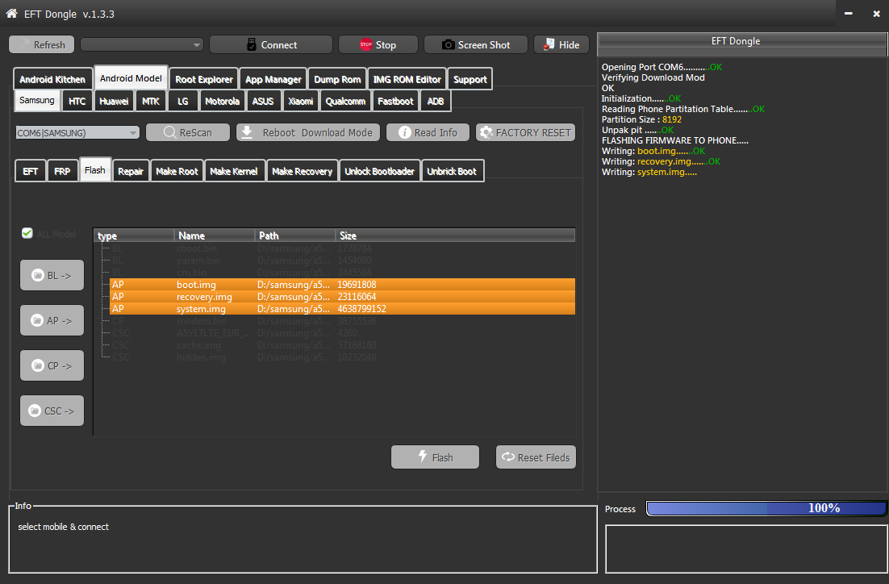Open the Root Explorer tab
Image resolution: width=889 pixels, height=584 pixels.
[x=204, y=79]
